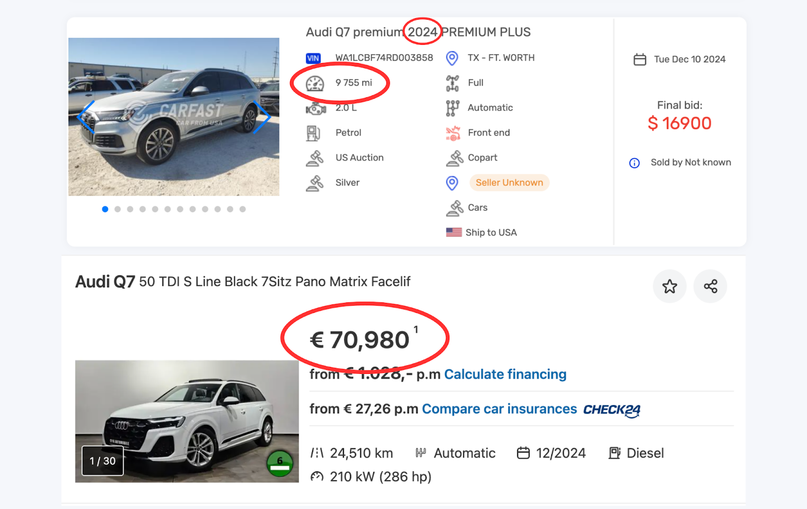Click the gavel icon beside Copart
Image resolution: width=807 pixels, height=509 pixels.
point(455,158)
